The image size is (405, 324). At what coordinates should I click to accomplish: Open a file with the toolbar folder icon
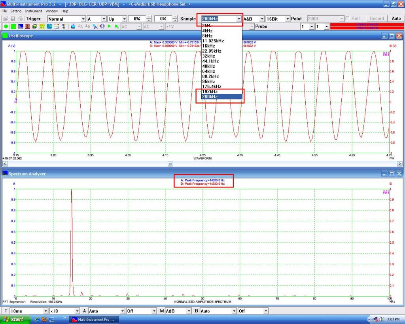[6, 19]
